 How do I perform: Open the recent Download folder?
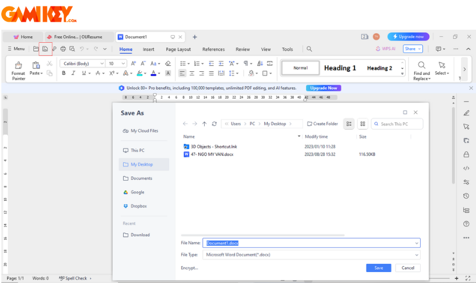(136, 235)
